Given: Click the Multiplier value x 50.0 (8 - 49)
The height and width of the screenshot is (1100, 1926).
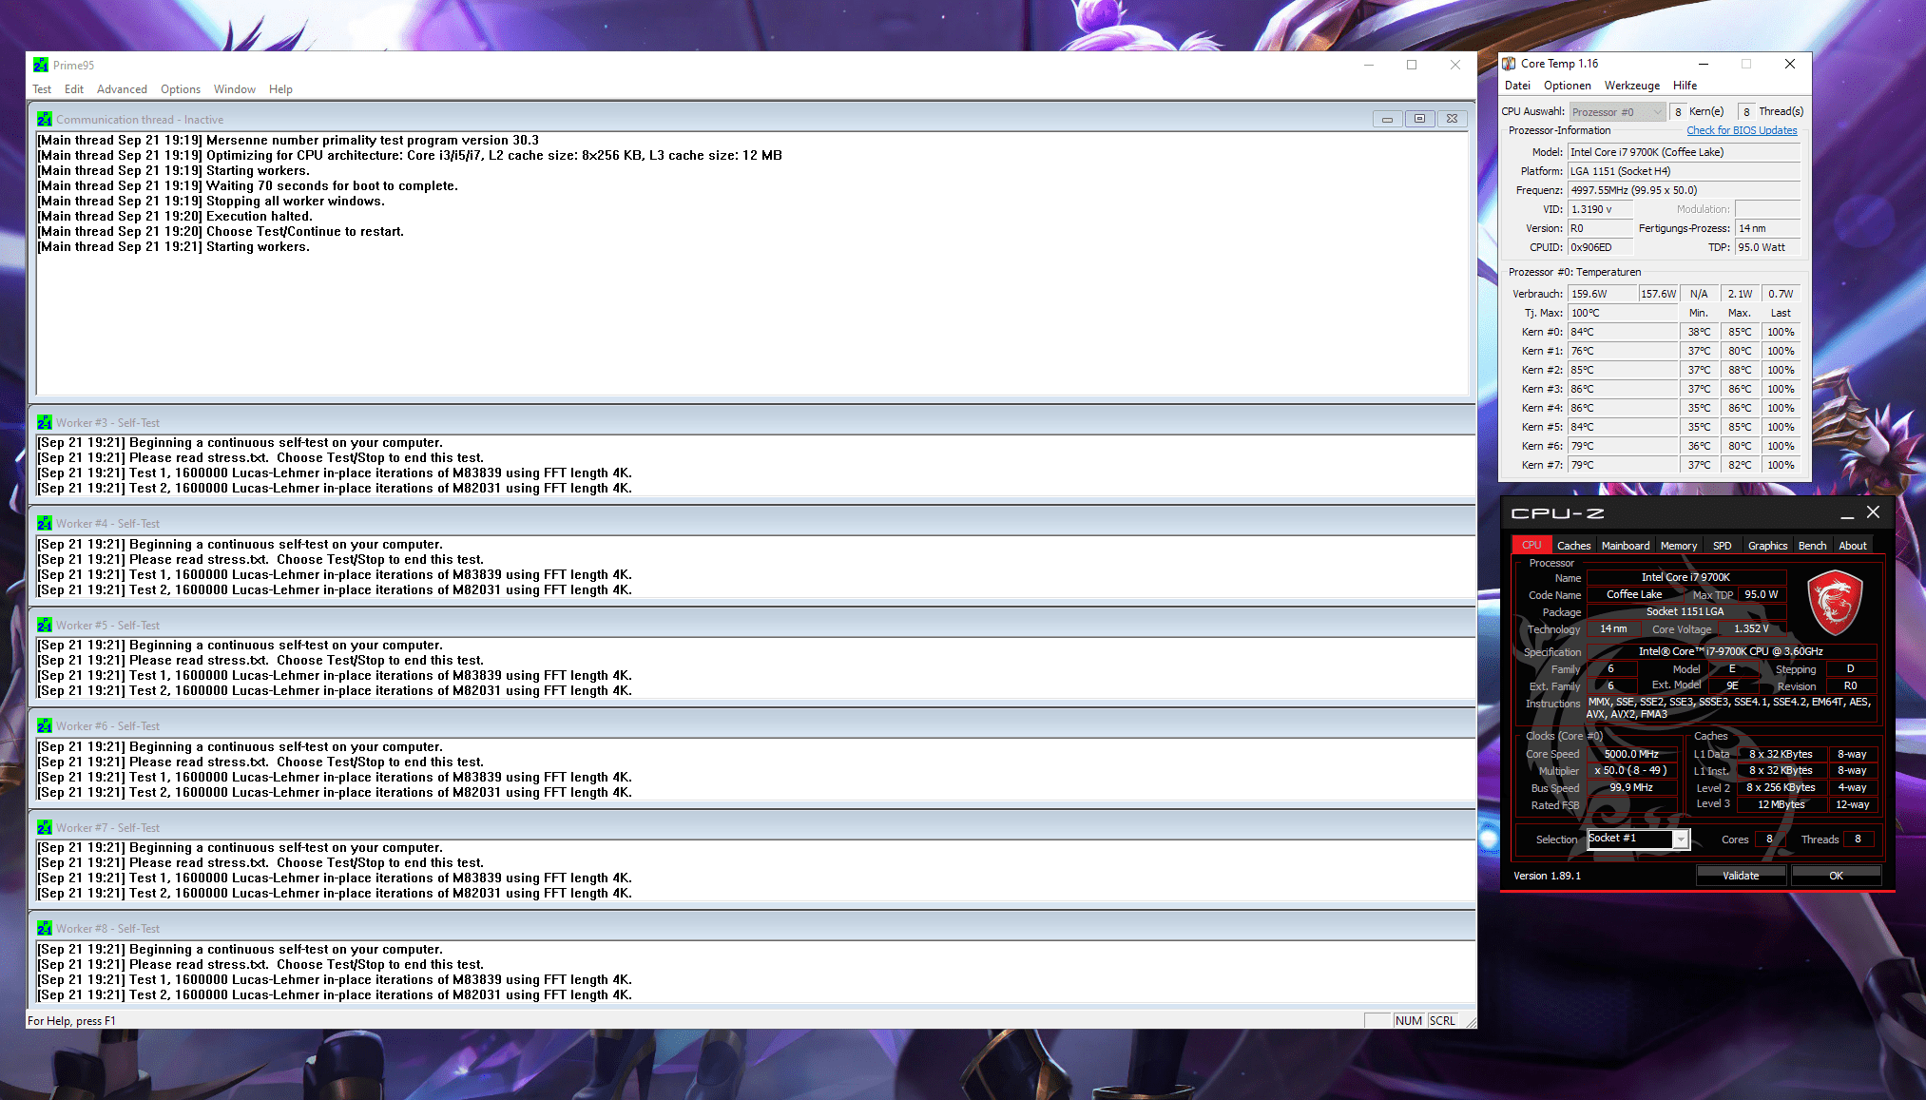Looking at the screenshot, I should 1631,771.
